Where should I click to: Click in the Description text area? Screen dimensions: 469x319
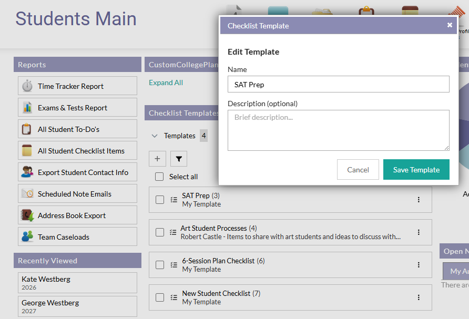point(338,130)
